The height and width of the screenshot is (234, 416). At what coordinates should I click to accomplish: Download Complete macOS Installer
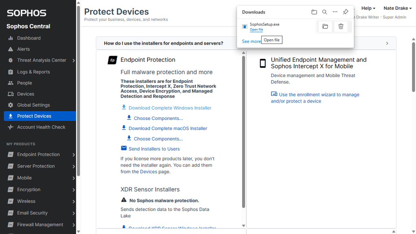pos(168,128)
